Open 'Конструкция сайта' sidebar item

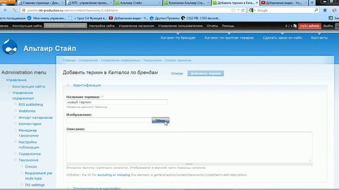click(29, 87)
